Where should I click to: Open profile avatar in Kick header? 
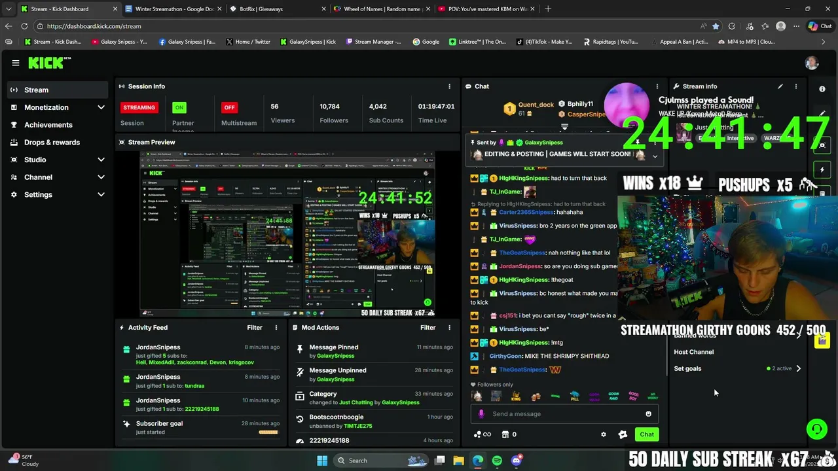[x=812, y=63]
